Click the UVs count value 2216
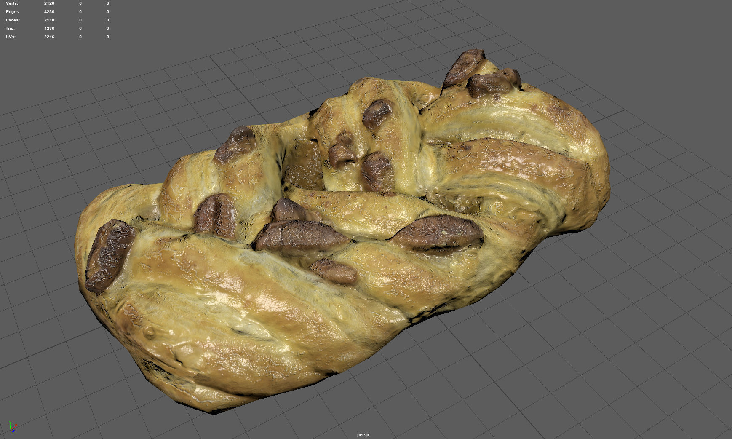This screenshot has height=439, width=732. 49,37
